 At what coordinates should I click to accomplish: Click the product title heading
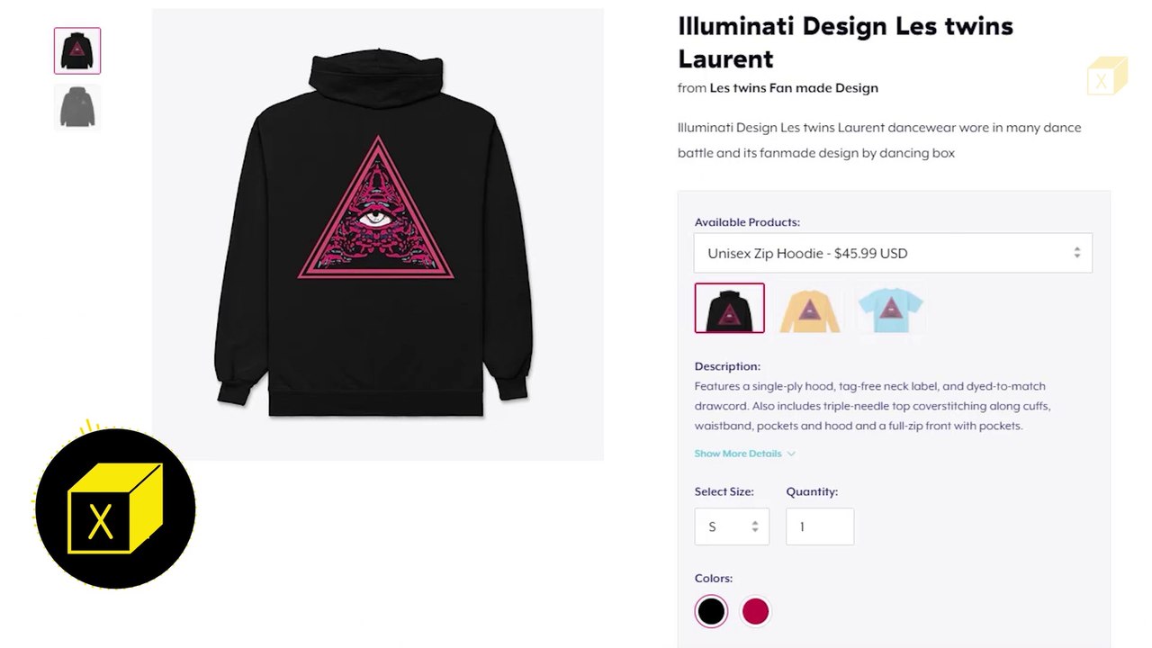pos(844,42)
